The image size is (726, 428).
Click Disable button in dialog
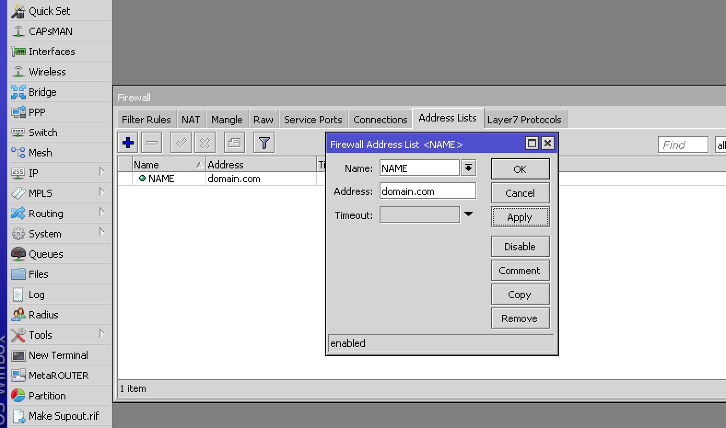click(x=520, y=246)
